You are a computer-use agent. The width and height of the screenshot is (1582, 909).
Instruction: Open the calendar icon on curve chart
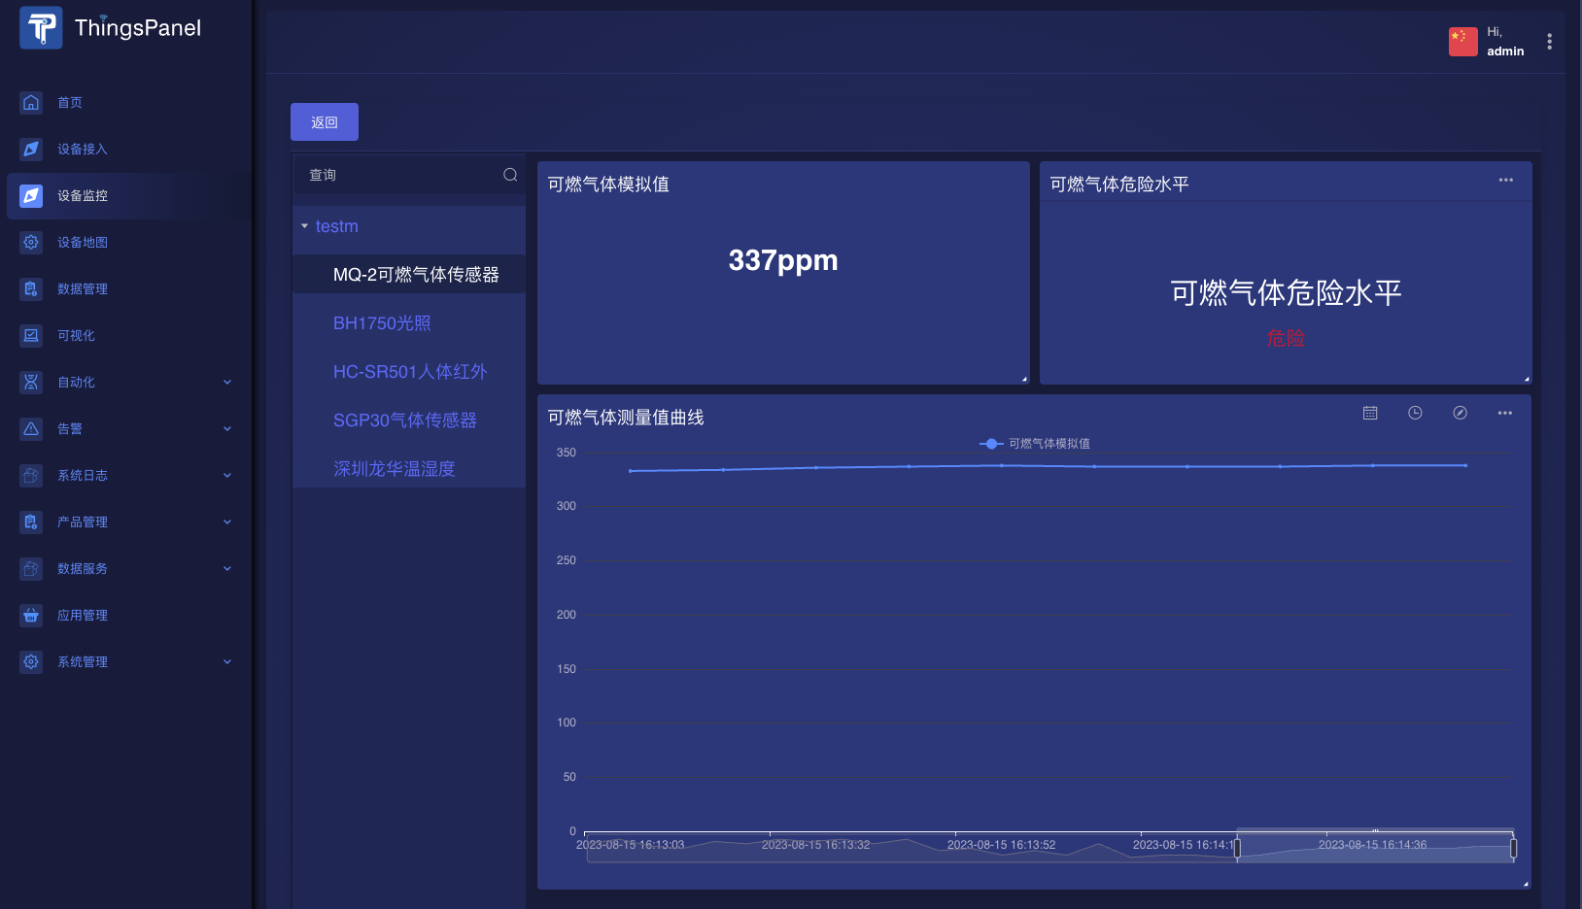1370,413
